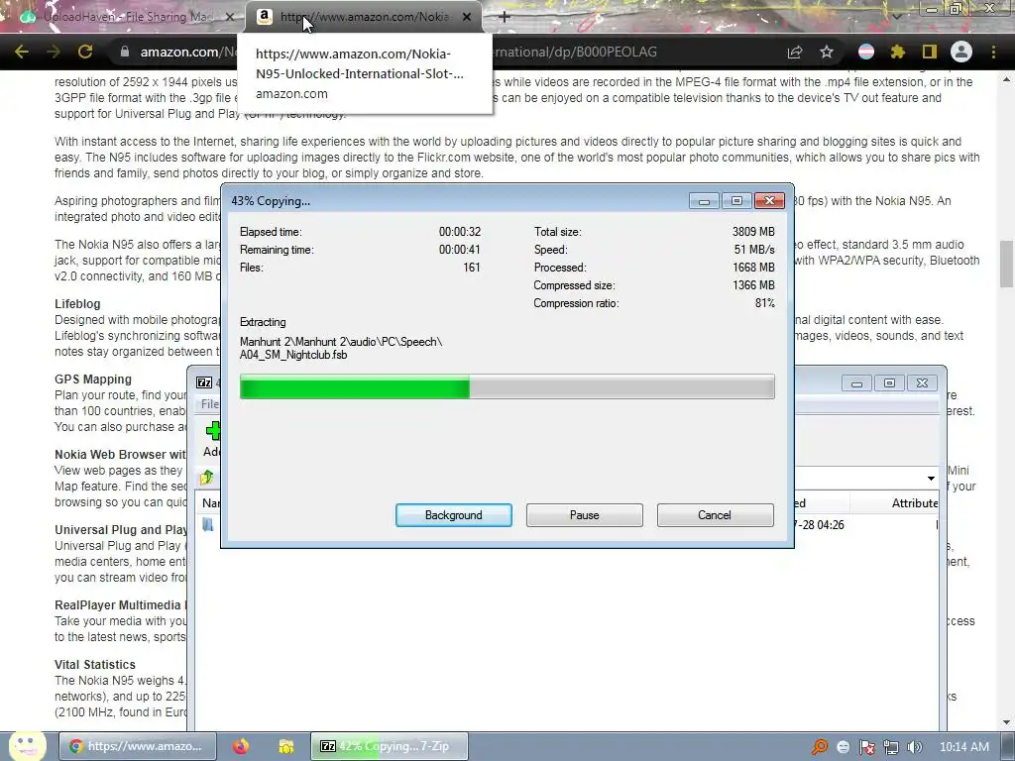Click Total size value 3809 MB
This screenshot has height=761, width=1015.
(753, 232)
